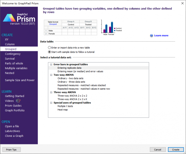
Task: Collapse 'Special uses of grouped tables' section
Action: (51, 103)
